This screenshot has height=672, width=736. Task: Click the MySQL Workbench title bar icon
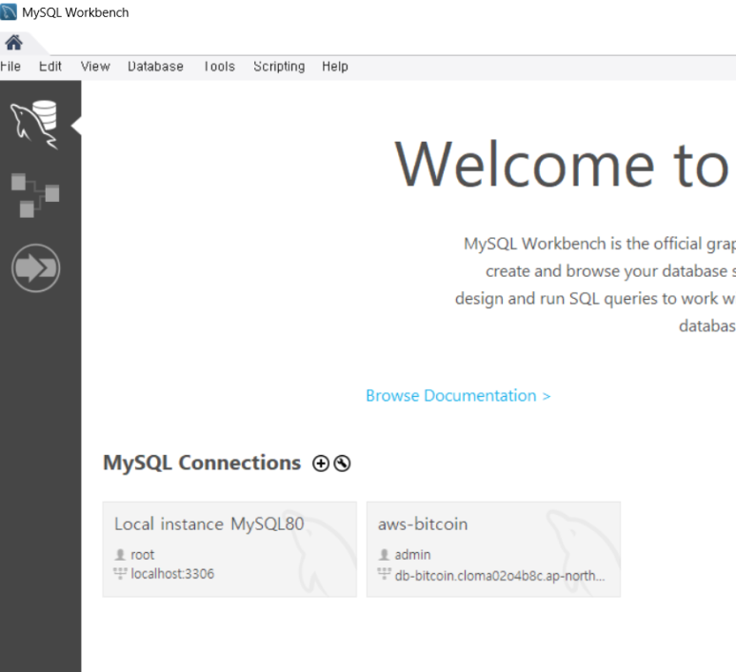coord(9,12)
